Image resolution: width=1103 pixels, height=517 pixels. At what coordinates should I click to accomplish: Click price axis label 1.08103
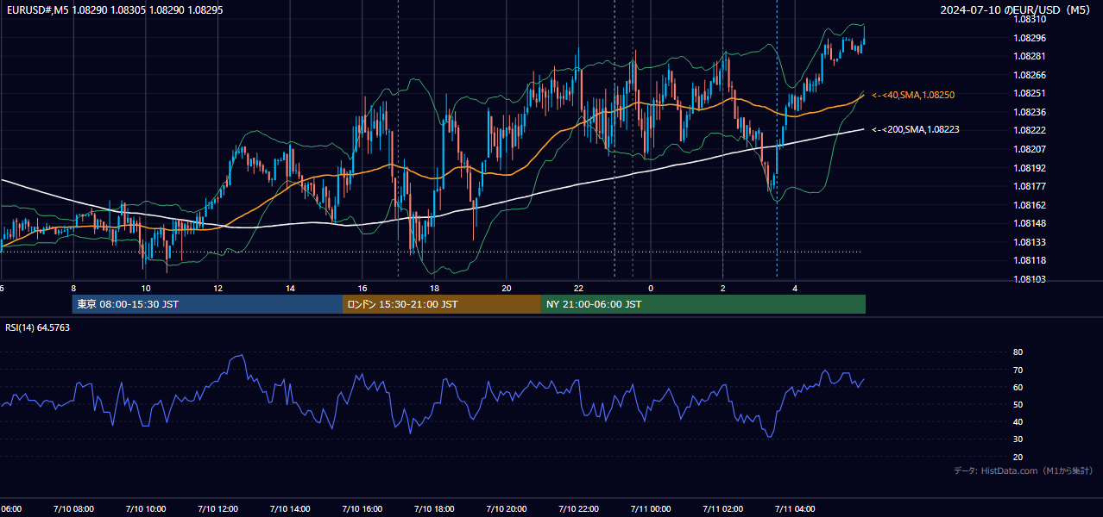tap(1030, 279)
